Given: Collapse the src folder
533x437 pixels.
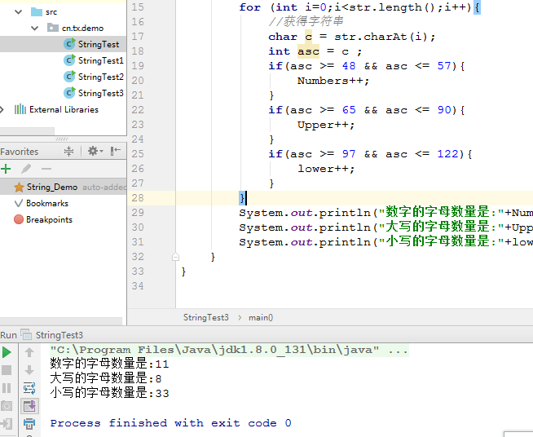Looking at the screenshot, I should click(19, 12).
